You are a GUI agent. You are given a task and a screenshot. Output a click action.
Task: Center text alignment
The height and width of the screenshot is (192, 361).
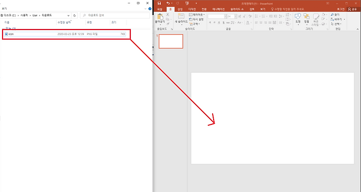(x=261, y=23)
